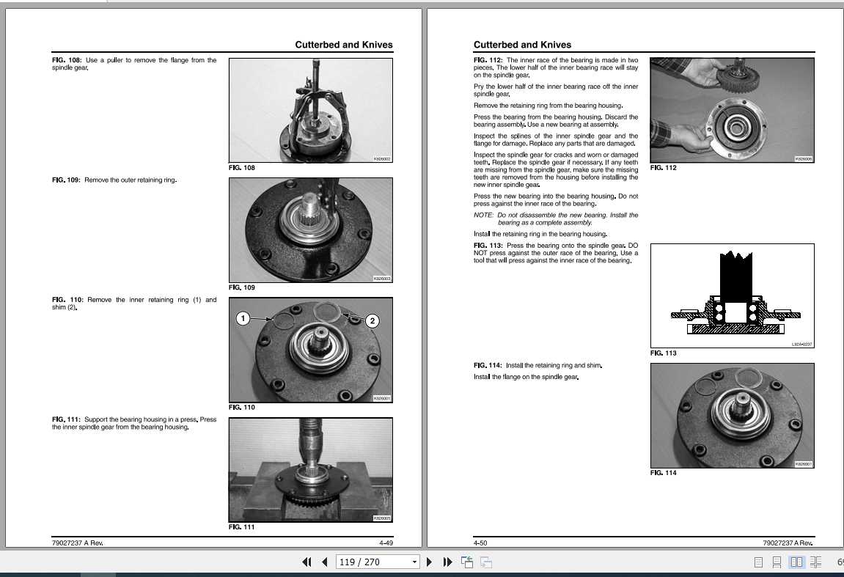Click the FIG. 110 retaining ring photo
Screen dimensions: 844x577
(310, 350)
